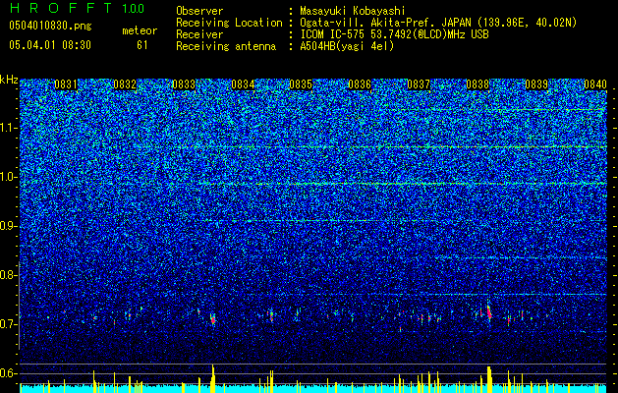Click the 0840 time marker
The image size is (618, 393).
(x=595, y=84)
